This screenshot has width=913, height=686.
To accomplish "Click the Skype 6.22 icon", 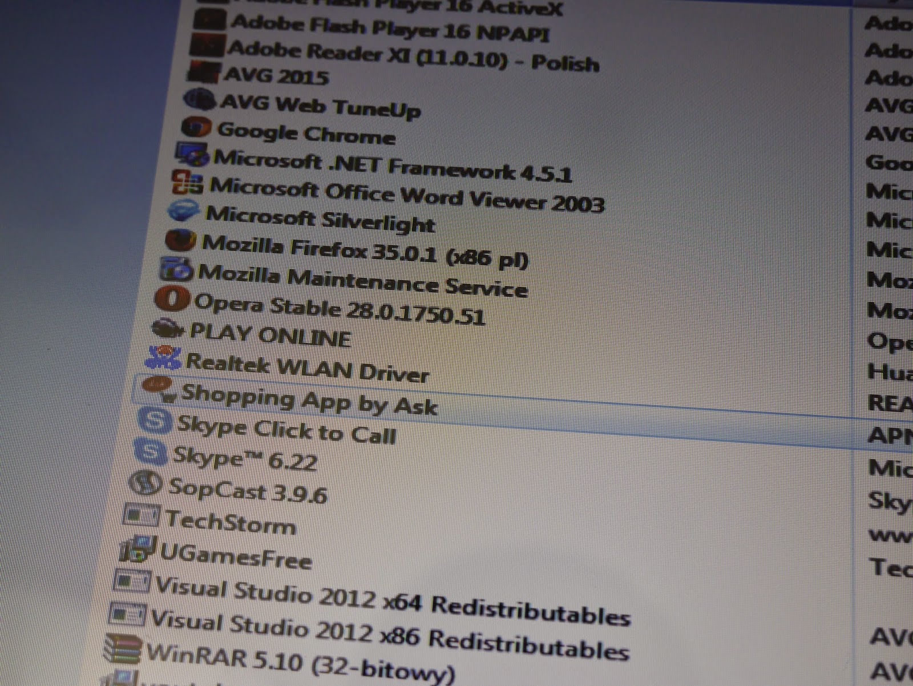I will (151, 451).
